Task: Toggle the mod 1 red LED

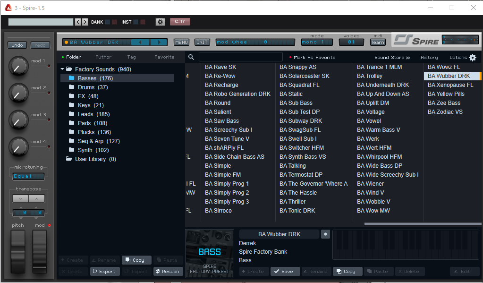Action: [x=49, y=66]
